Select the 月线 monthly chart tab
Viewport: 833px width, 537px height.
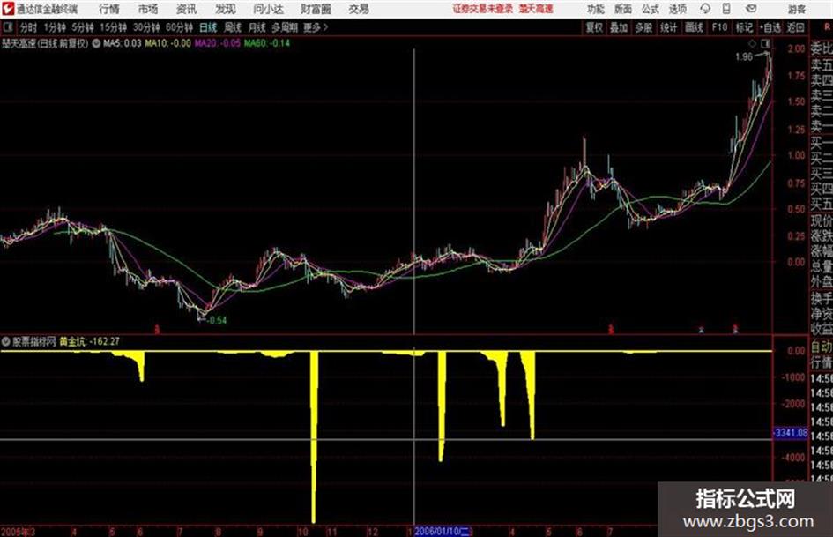pyautogui.click(x=257, y=27)
